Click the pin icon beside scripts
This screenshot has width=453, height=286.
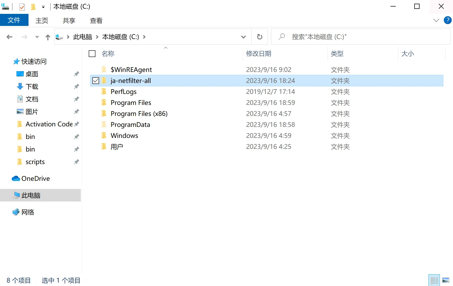[x=76, y=162]
